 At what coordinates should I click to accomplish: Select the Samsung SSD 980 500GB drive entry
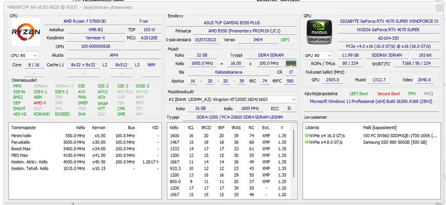click(x=372, y=142)
